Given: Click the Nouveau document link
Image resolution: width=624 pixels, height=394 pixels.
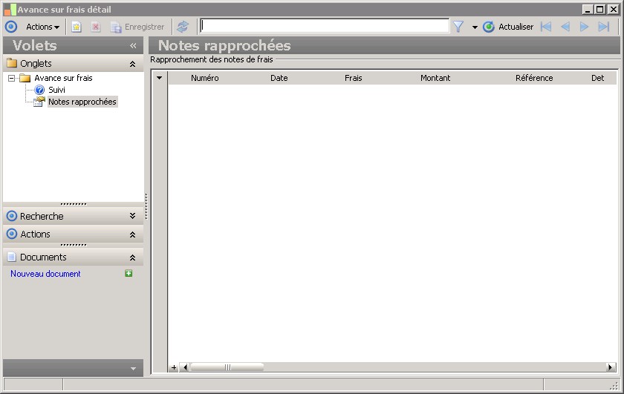Looking at the screenshot, I should (45, 274).
